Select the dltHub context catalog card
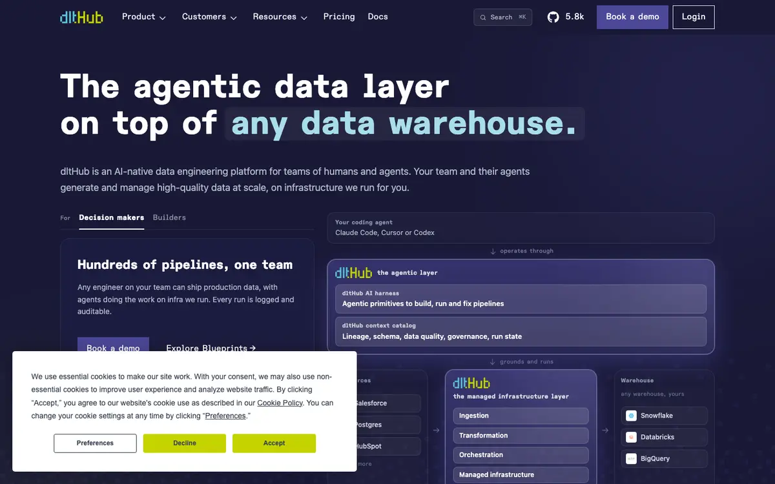The height and width of the screenshot is (484, 775). pyautogui.click(x=521, y=332)
